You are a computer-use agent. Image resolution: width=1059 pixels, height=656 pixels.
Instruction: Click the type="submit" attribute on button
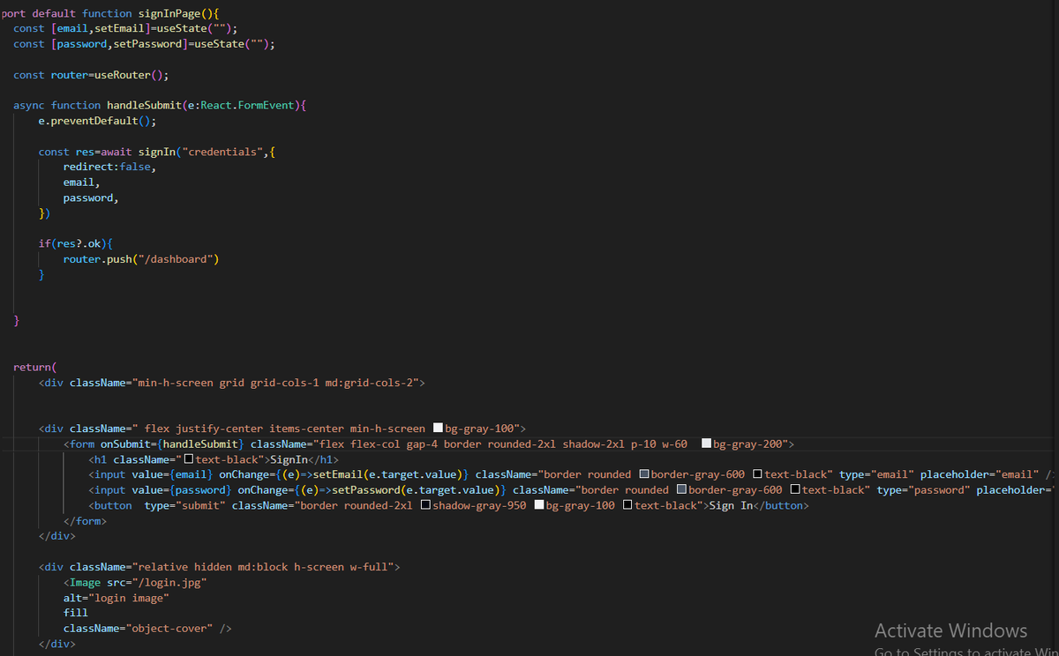[184, 505]
